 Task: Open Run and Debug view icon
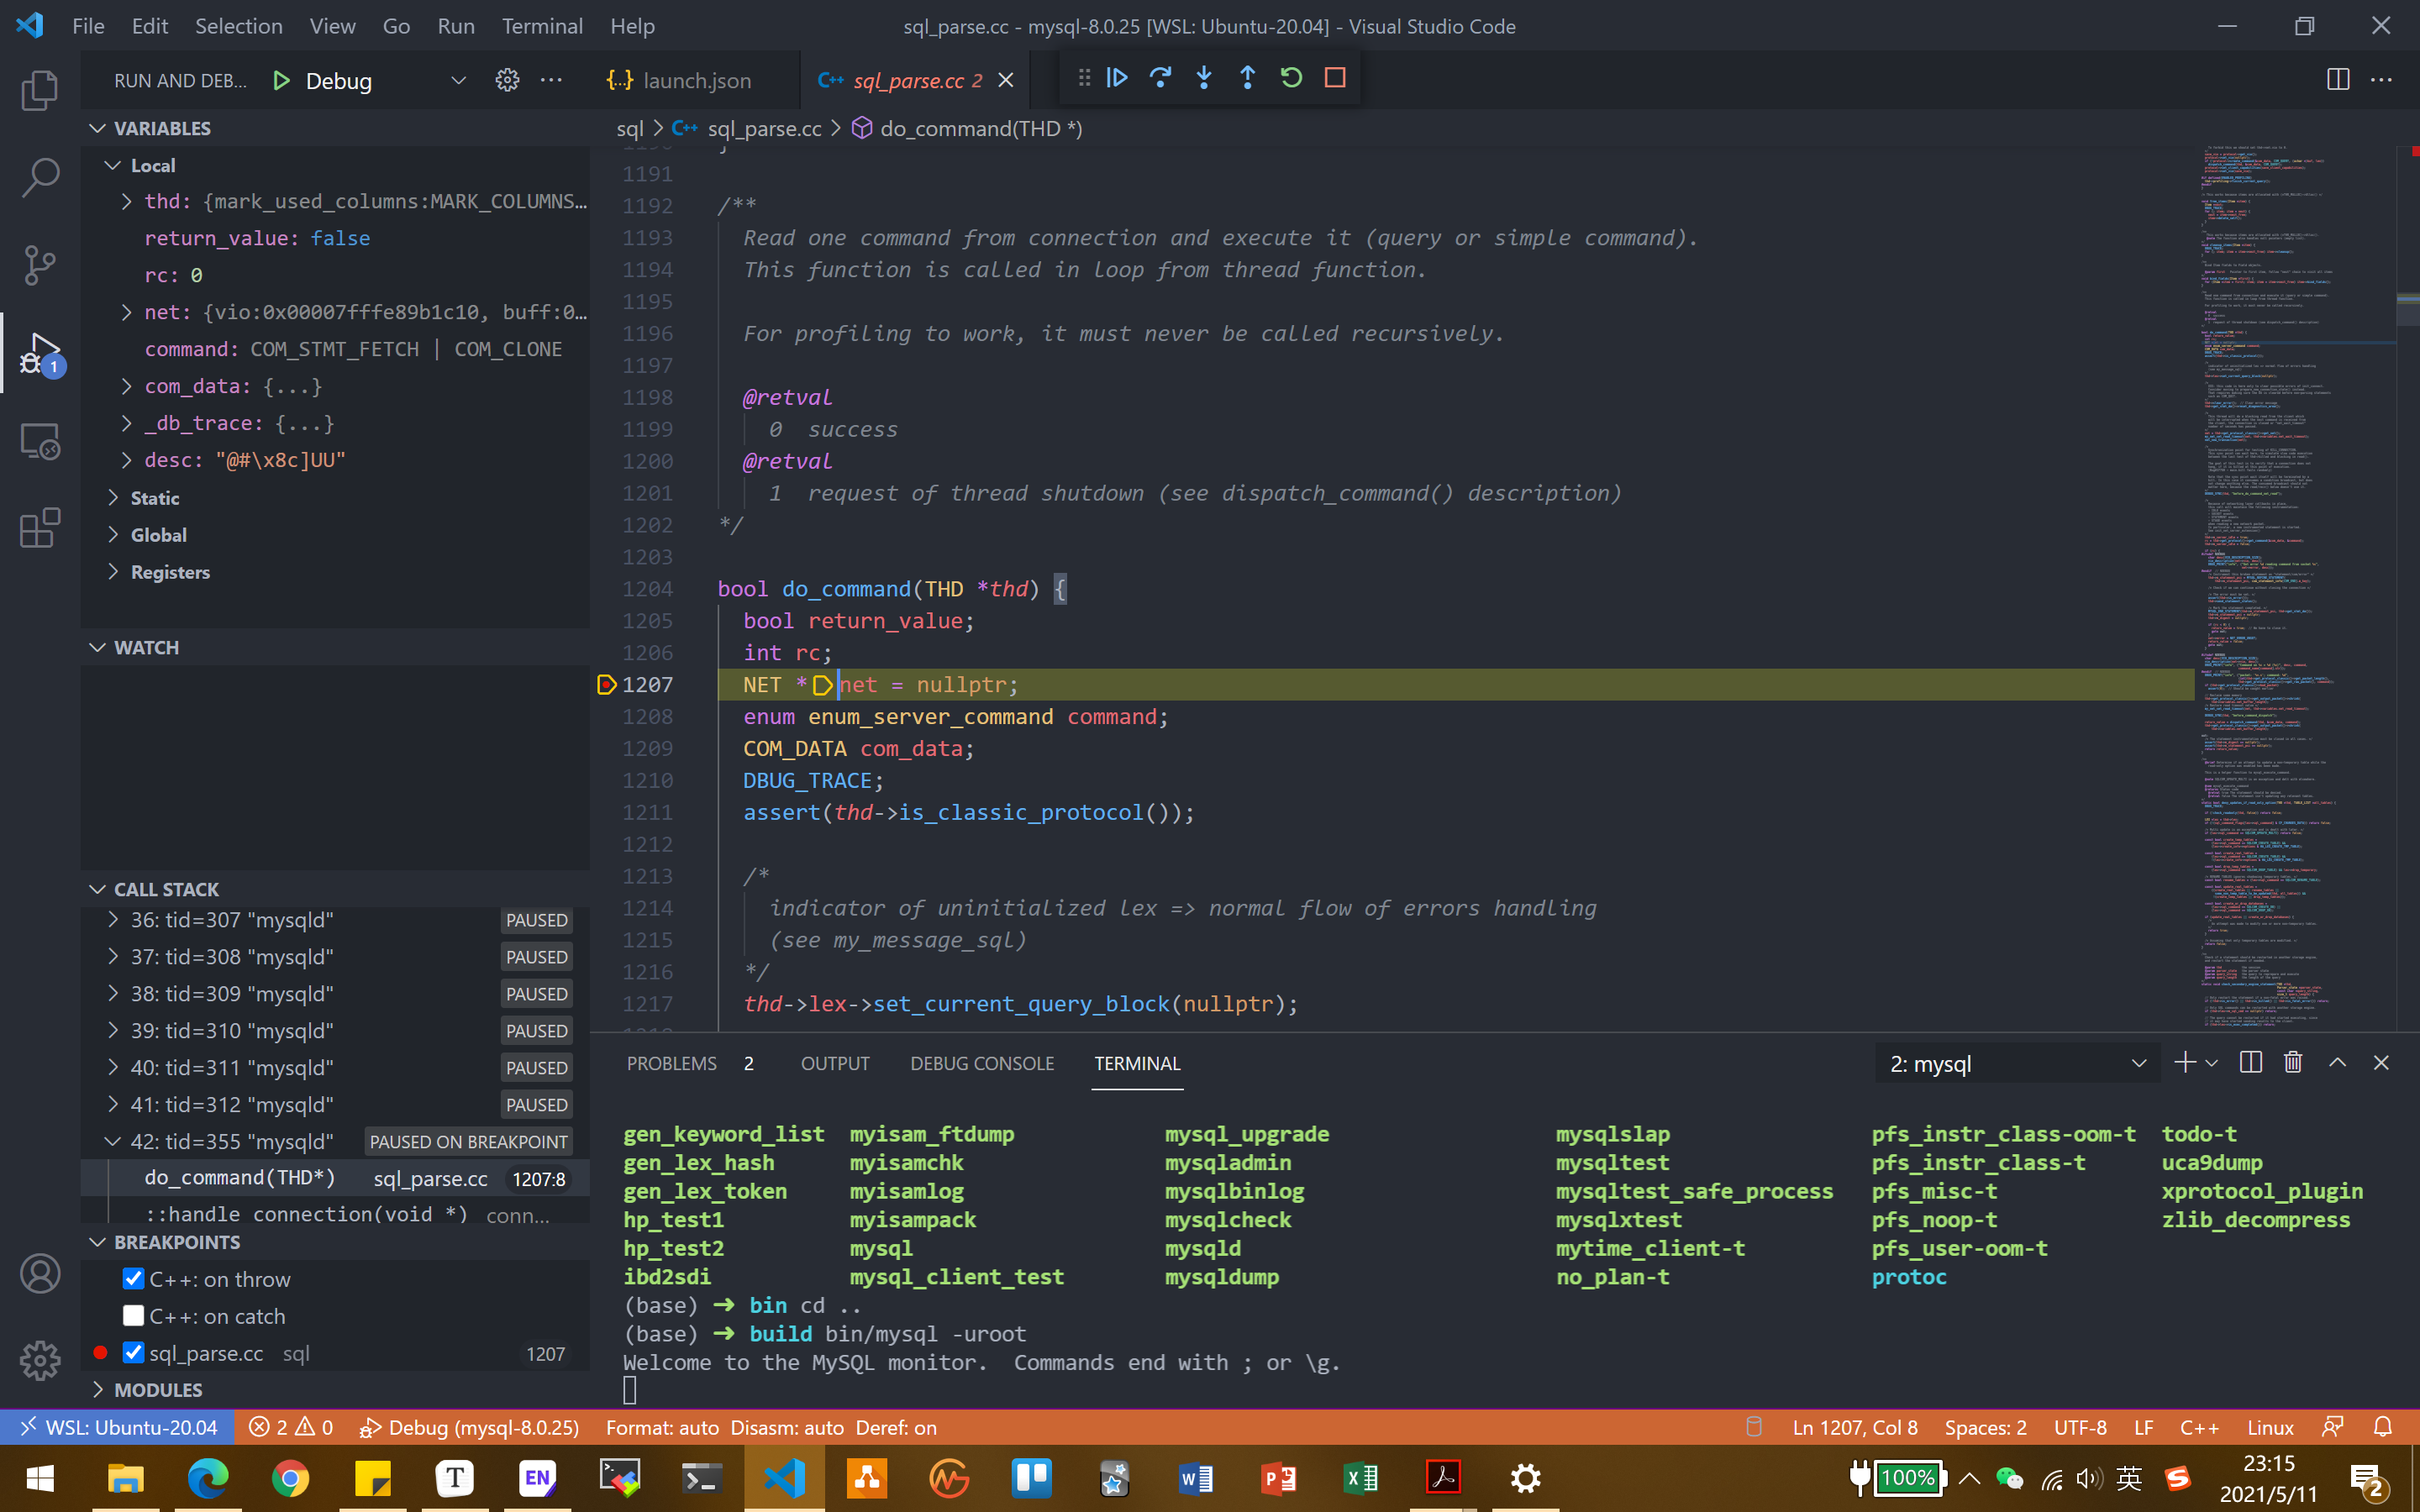40,353
